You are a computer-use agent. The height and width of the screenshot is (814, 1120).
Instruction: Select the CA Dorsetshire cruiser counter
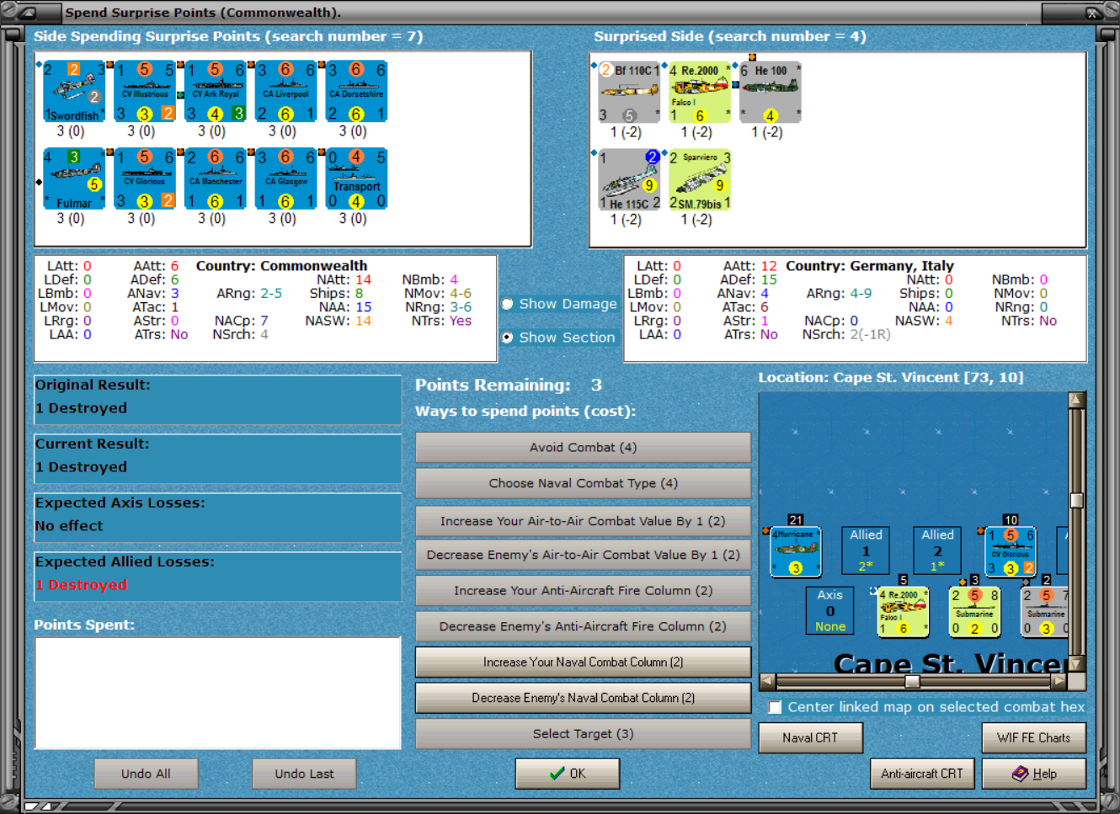pos(356,92)
